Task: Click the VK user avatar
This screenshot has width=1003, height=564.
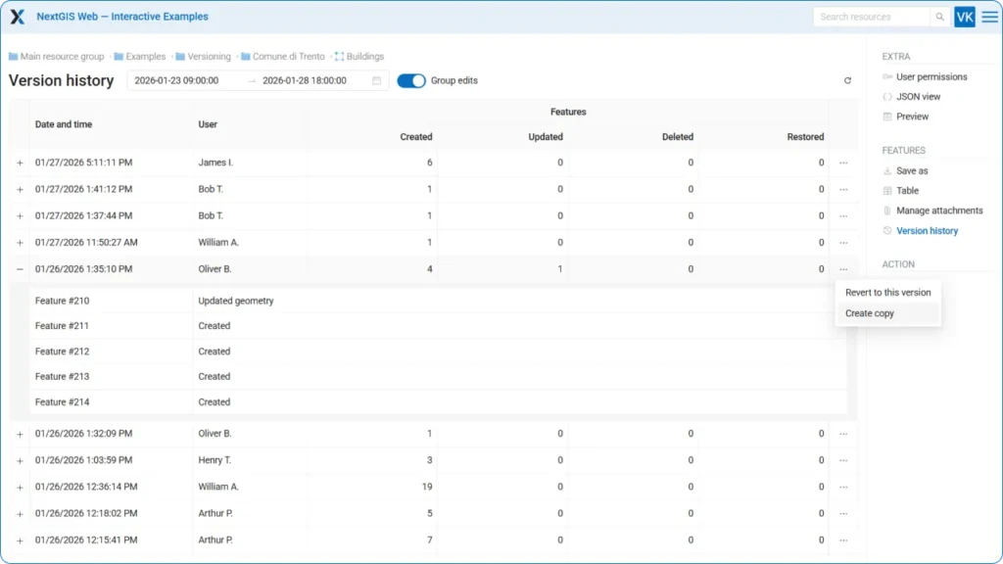Action: pos(964,17)
